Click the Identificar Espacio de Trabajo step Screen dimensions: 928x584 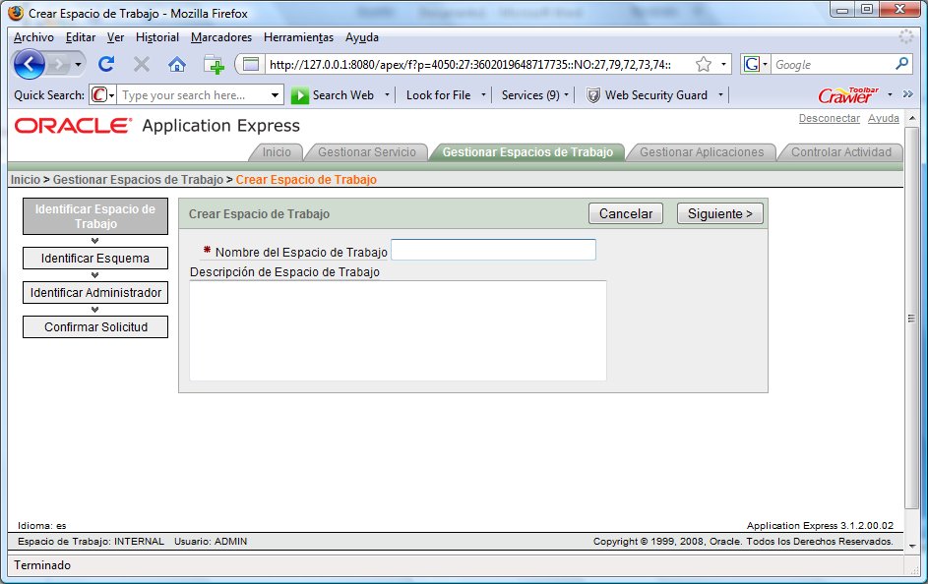click(95, 216)
